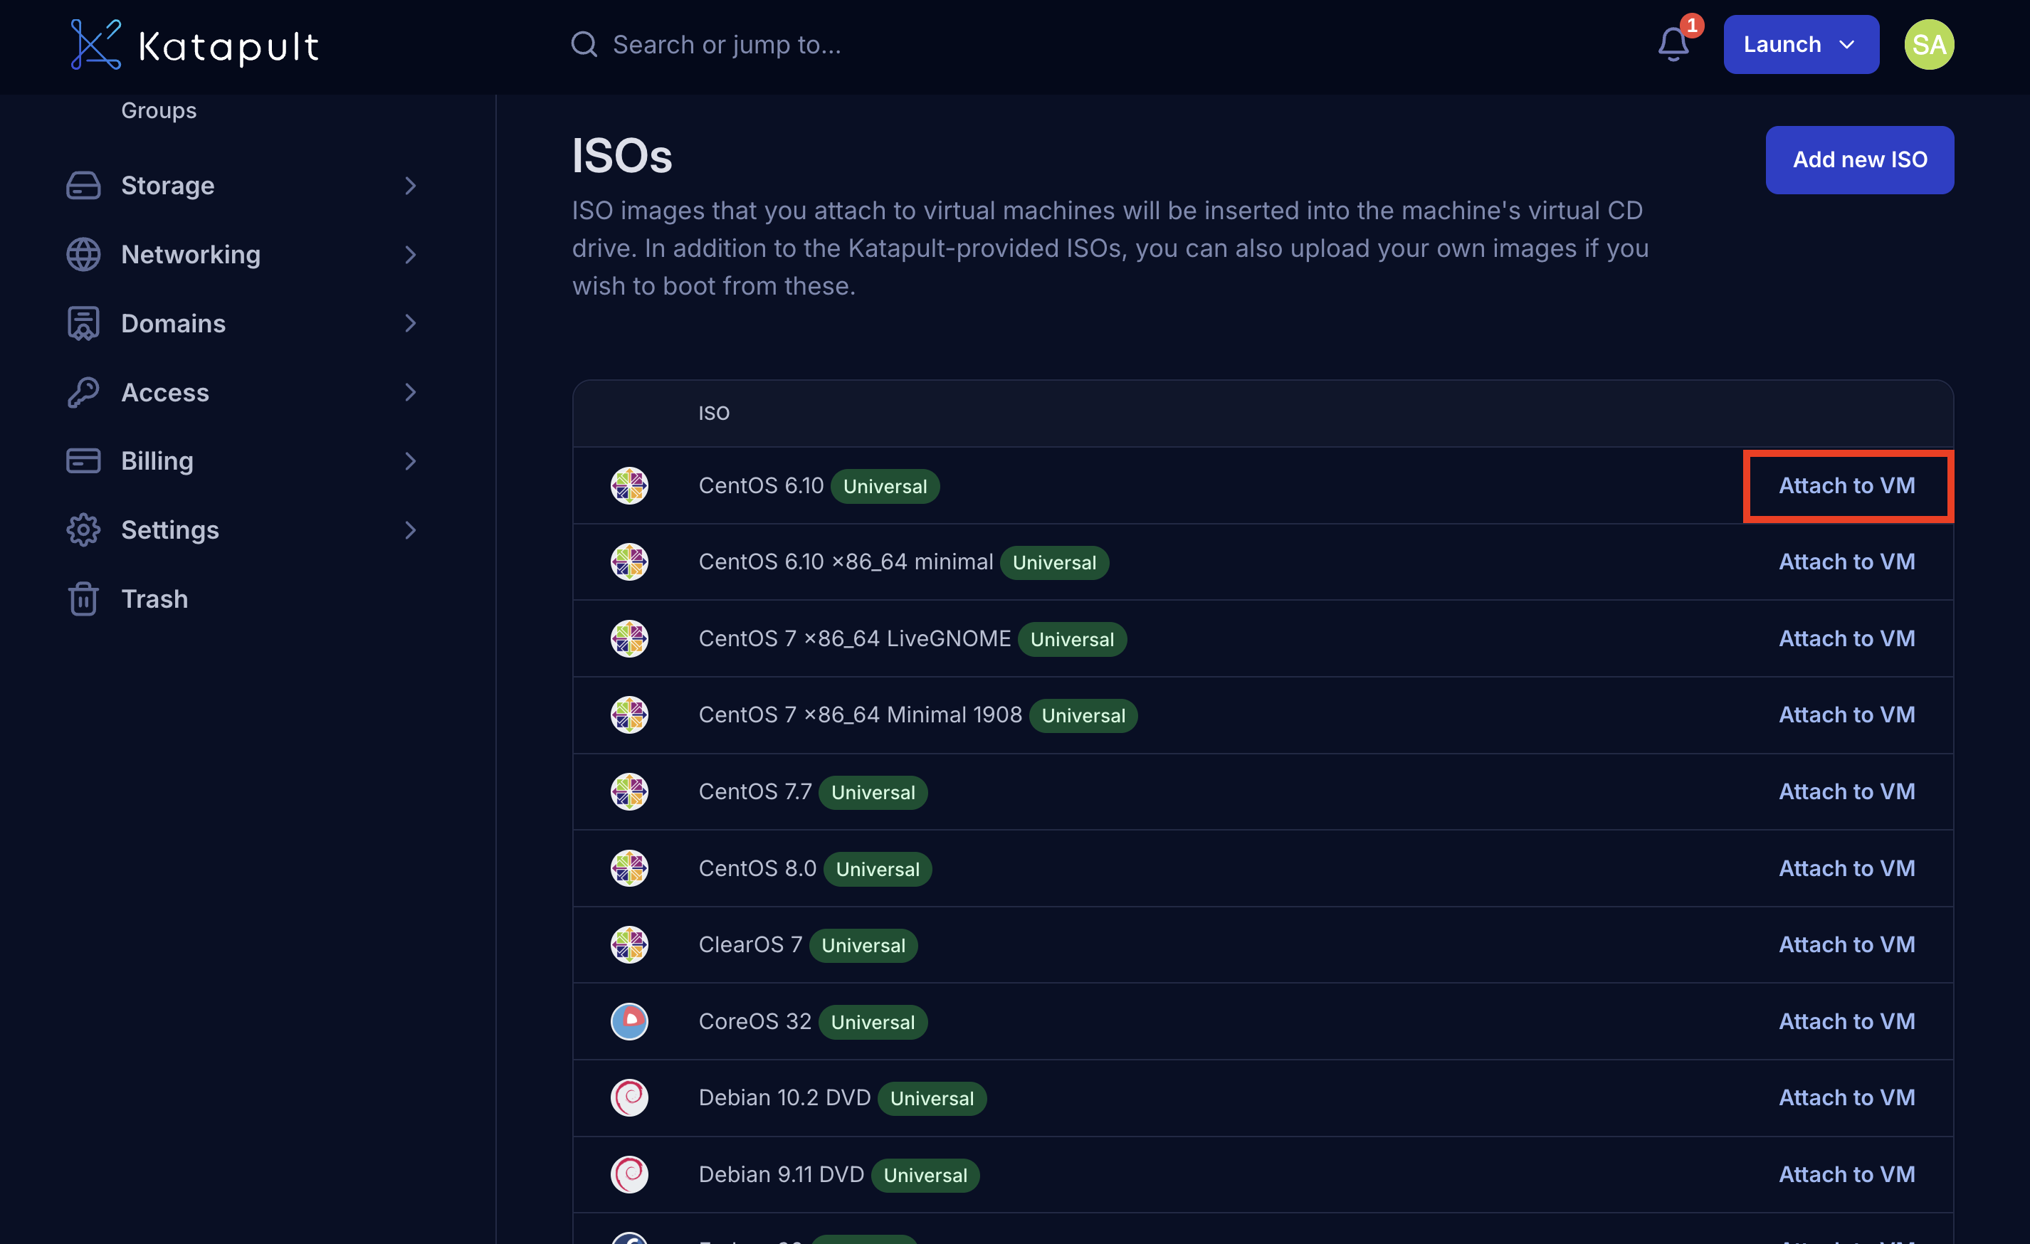Image resolution: width=2030 pixels, height=1244 pixels.
Task: Click the CentOS 7 LiveGNOME logo icon
Action: tap(629, 638)
